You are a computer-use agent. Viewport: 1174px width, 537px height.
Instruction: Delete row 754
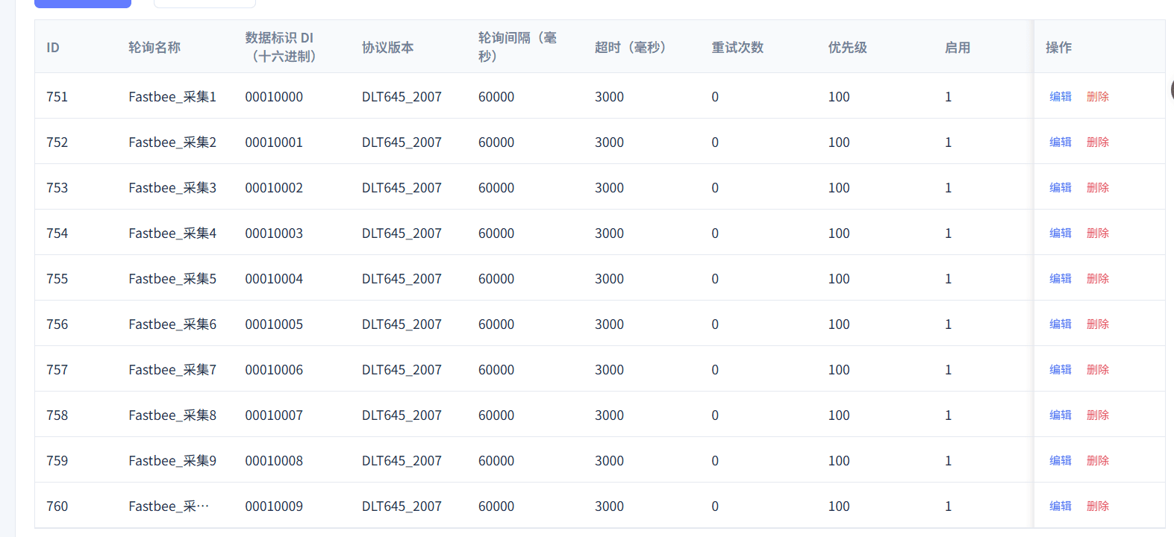pos(1097,233)
